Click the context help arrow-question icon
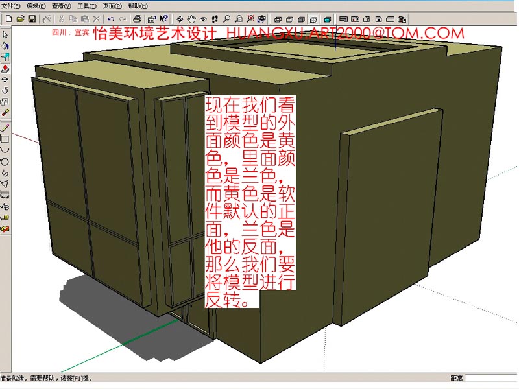The width and height of the screenshot is (519, 389). click(164, 19)
